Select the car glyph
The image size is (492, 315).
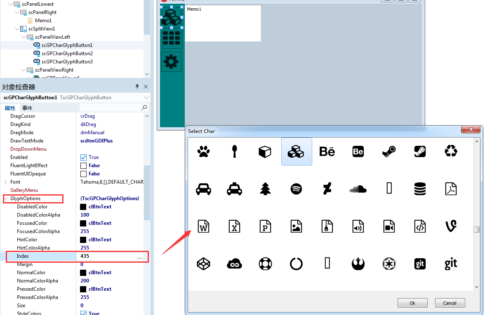(x=203, y=189)
